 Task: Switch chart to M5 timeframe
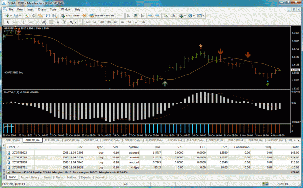(95, 22)
